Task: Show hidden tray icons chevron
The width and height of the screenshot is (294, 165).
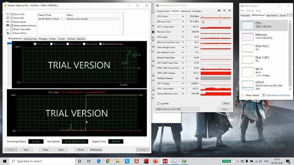Action: (x=237, y=161)
